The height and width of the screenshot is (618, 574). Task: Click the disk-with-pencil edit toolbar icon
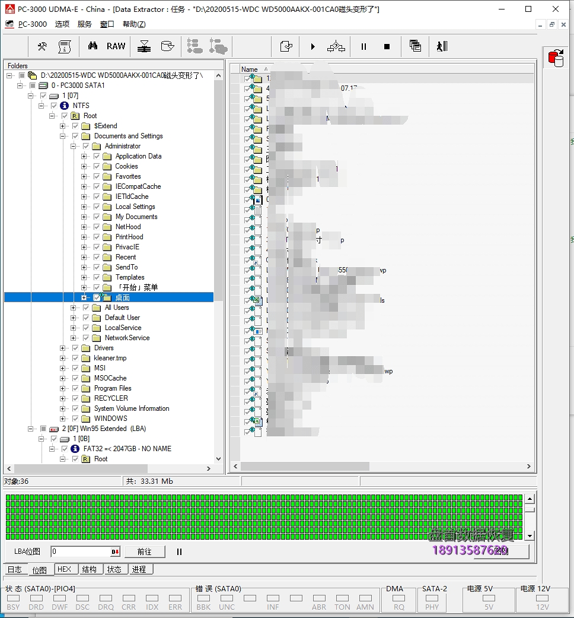167,46
